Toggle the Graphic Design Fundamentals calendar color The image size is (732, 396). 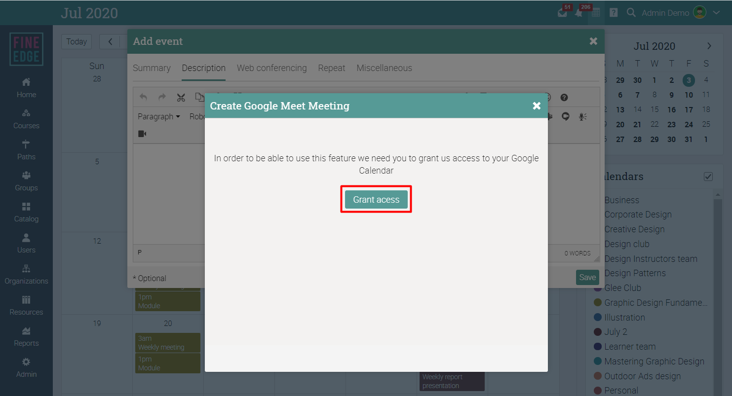[x=598, y=303]
